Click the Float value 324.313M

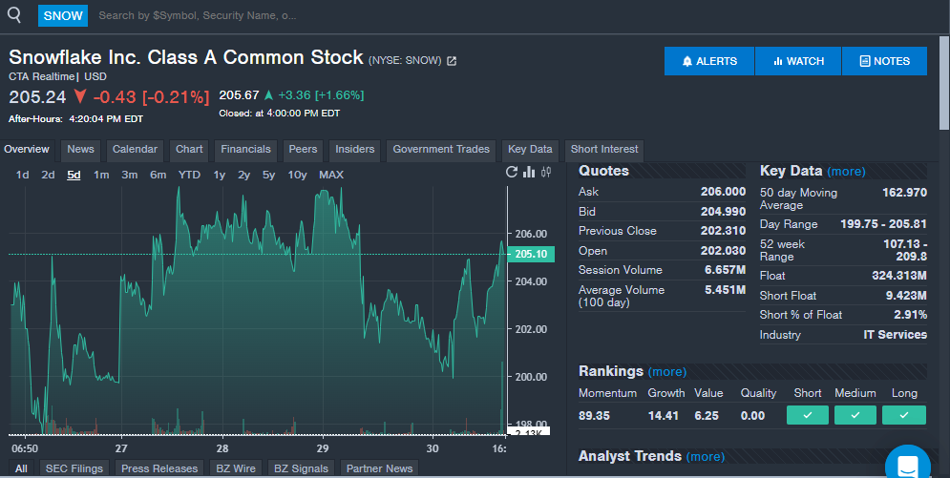tap(899, 276)
